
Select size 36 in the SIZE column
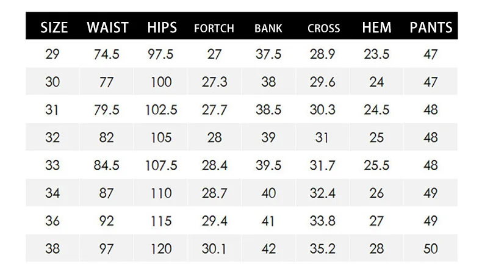[52, 222]
